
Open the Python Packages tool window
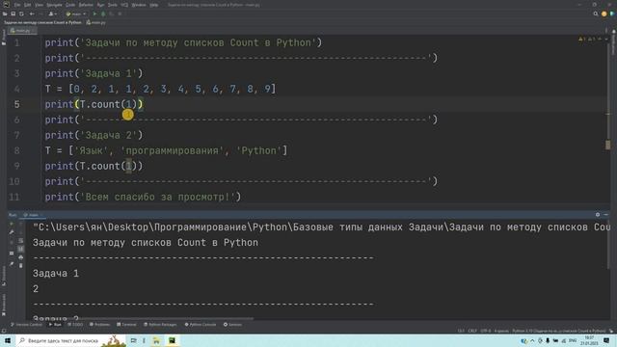click(160, 325)
